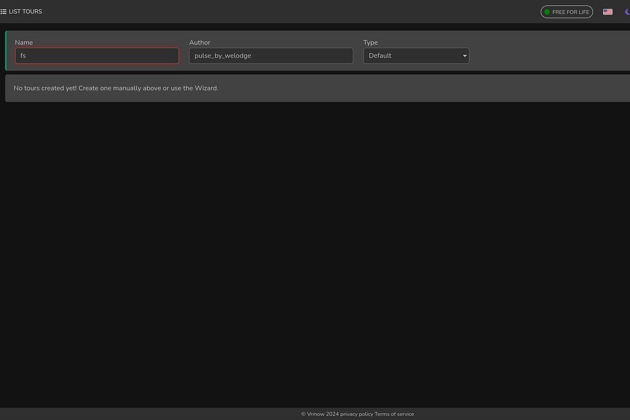Click the Type label
This screenshot has width=630, height=420.
tap(370, 43)
